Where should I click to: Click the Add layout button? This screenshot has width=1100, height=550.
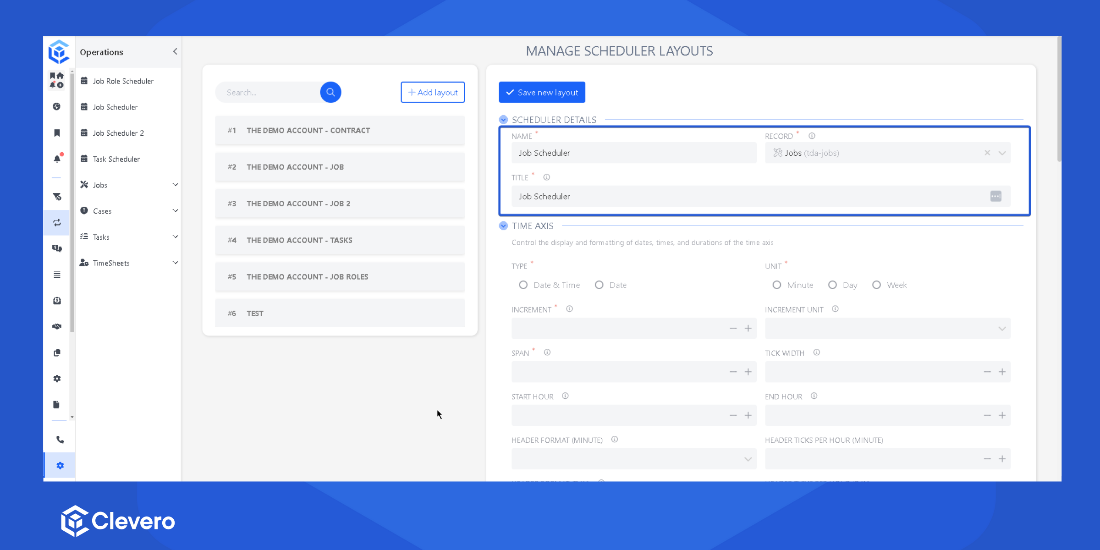[433, 92]
